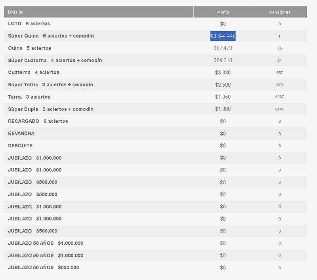Select the Súper Quina row label

tap(51, 36)
